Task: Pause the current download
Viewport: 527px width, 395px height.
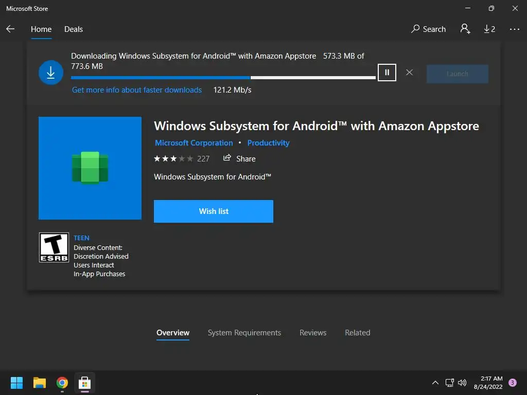Action: 387,72
